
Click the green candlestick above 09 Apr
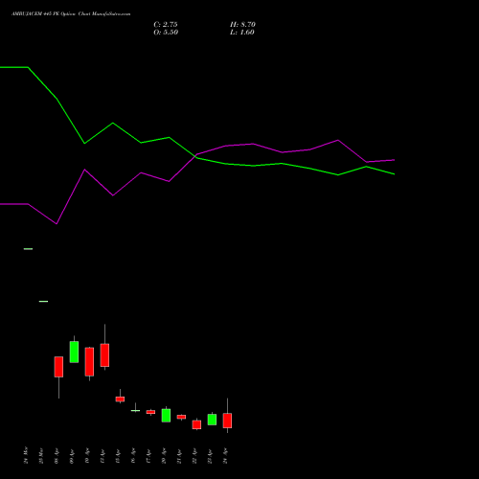pyautogui.click(x=74, y=352)
